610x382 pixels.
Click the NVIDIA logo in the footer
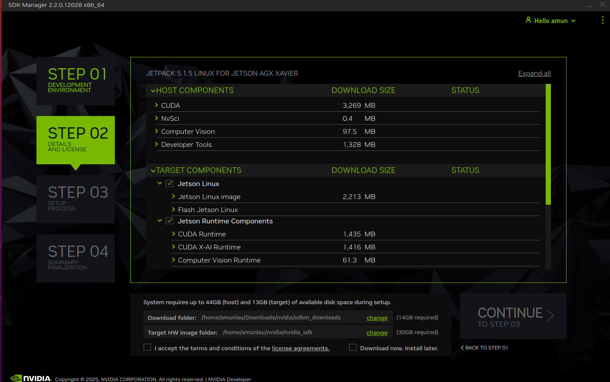[31, 379]
